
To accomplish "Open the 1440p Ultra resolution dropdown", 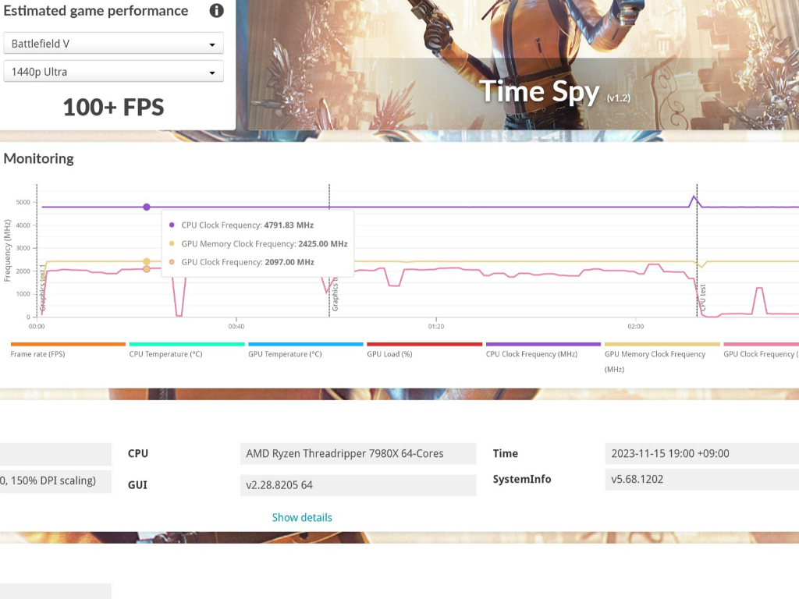I will (x=113, y=71).
